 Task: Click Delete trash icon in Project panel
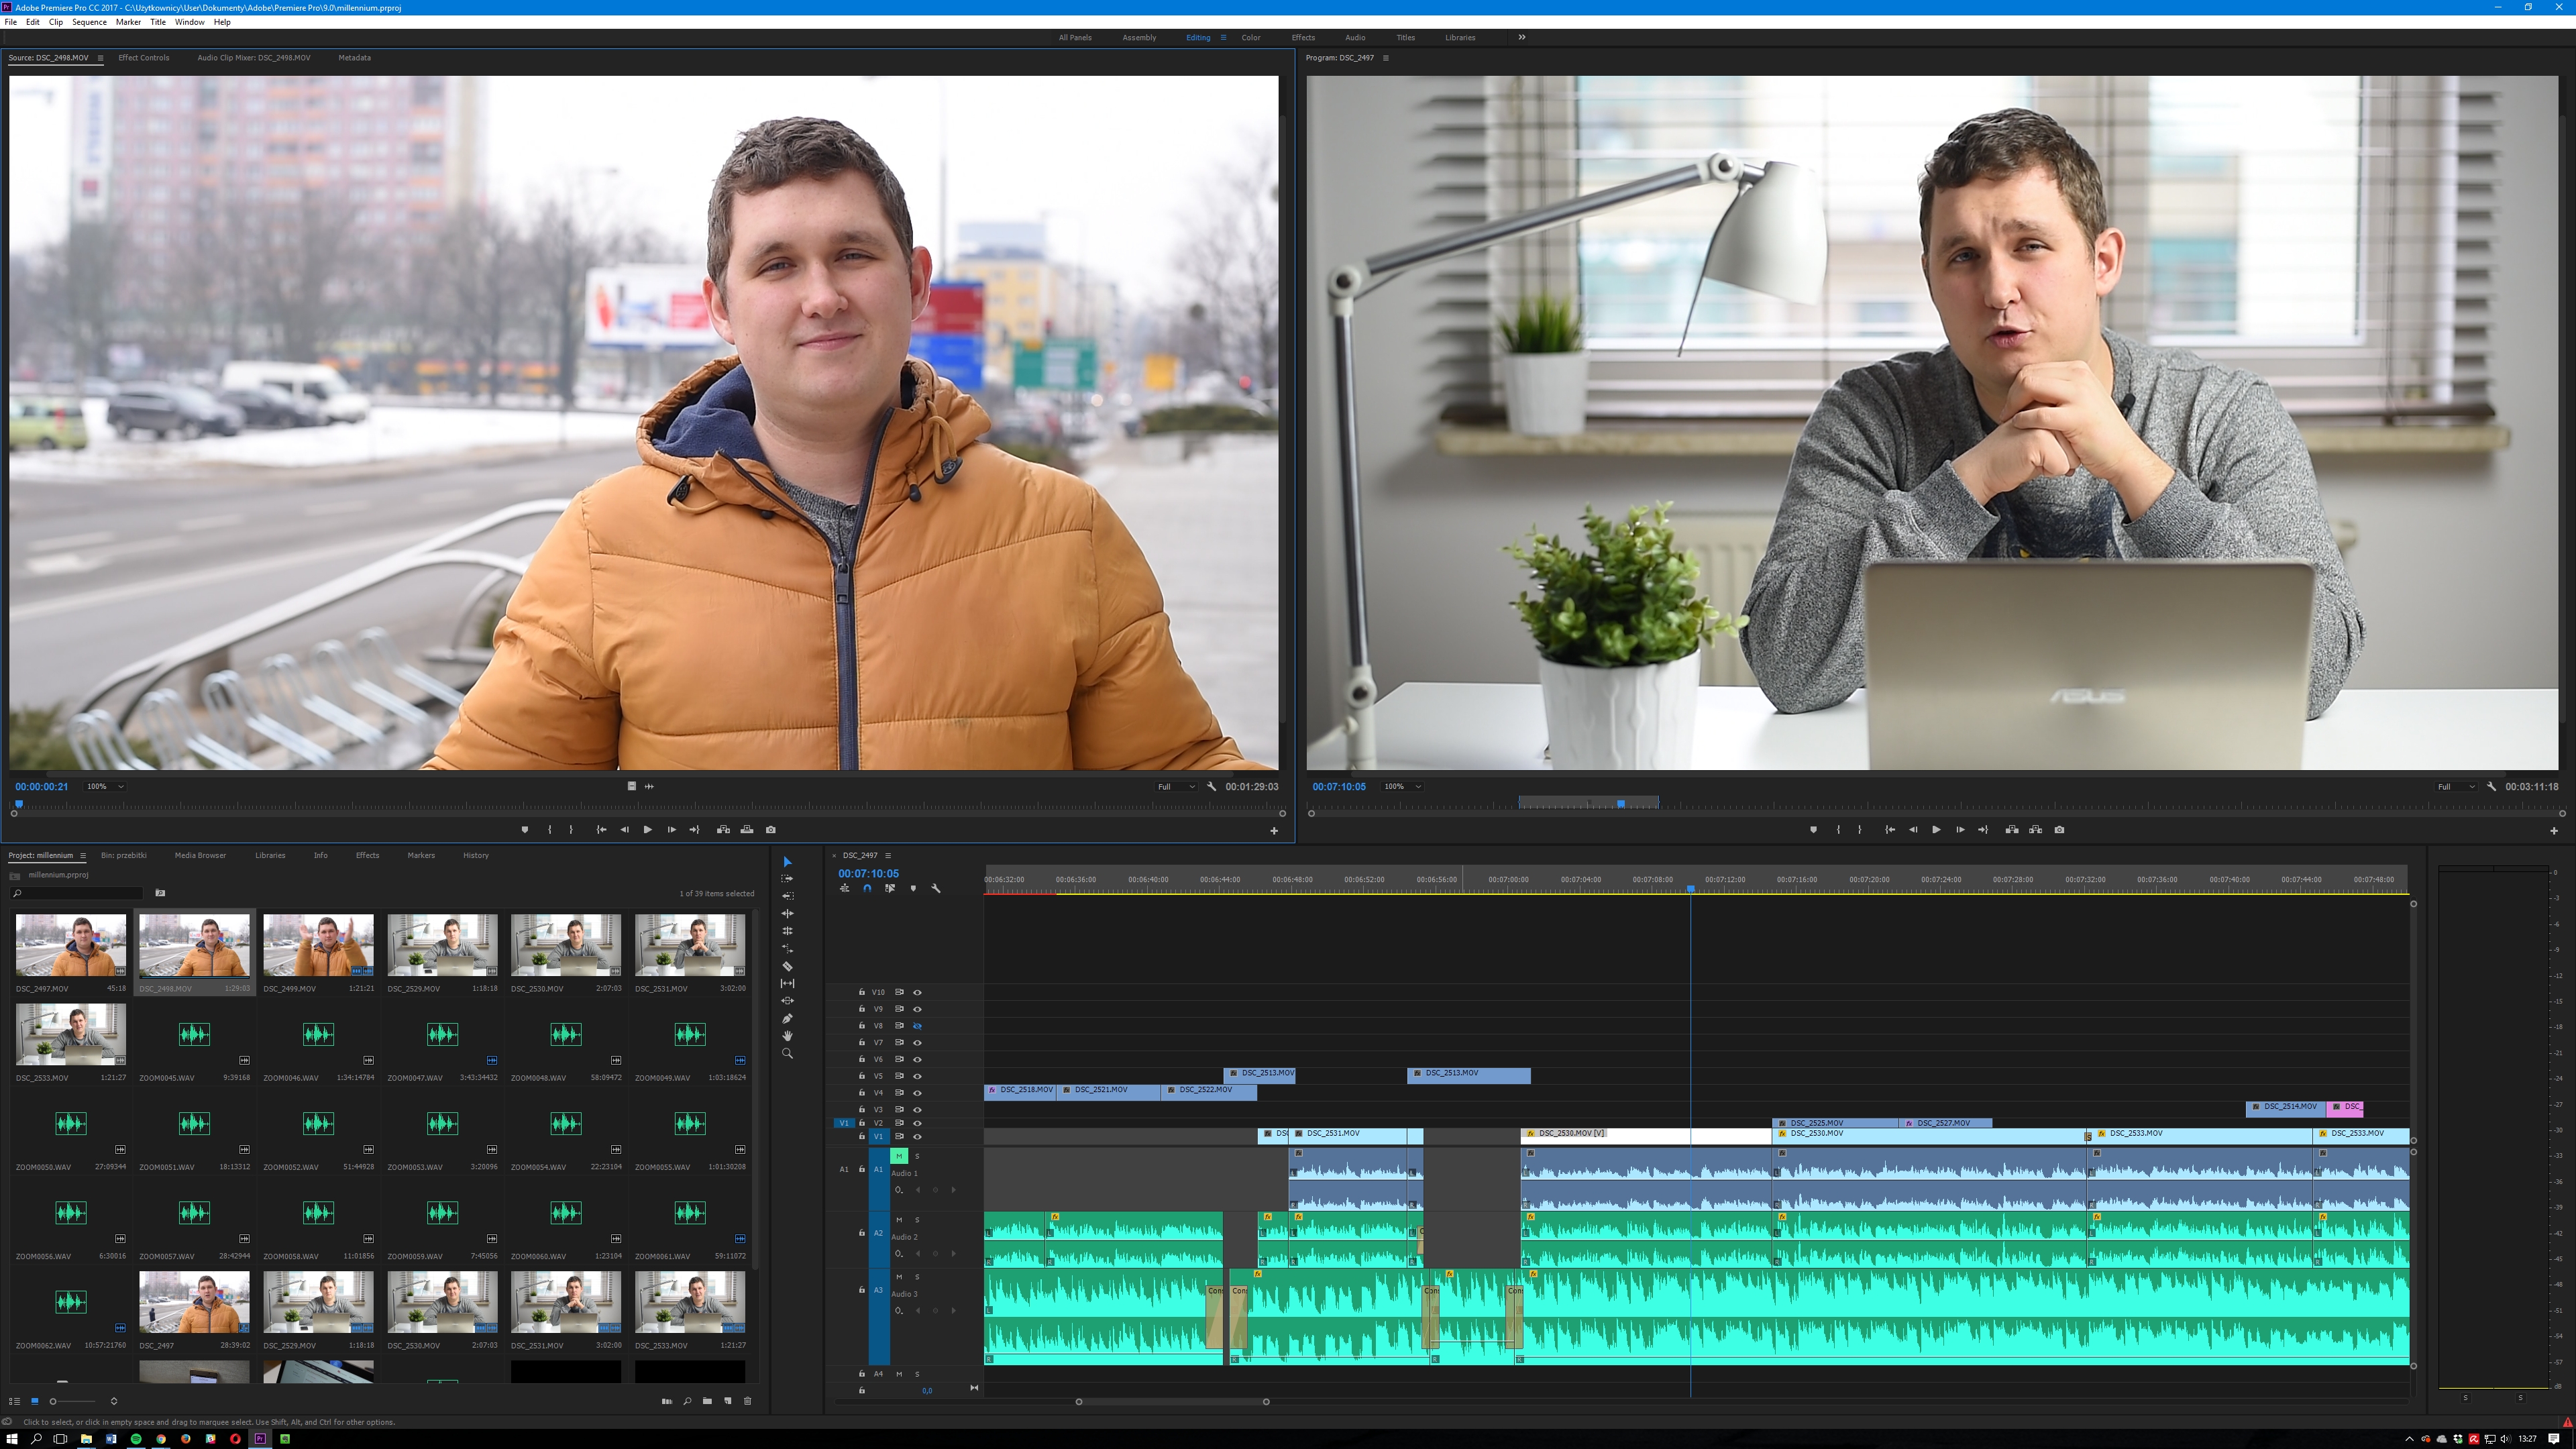coord(747,1401)
